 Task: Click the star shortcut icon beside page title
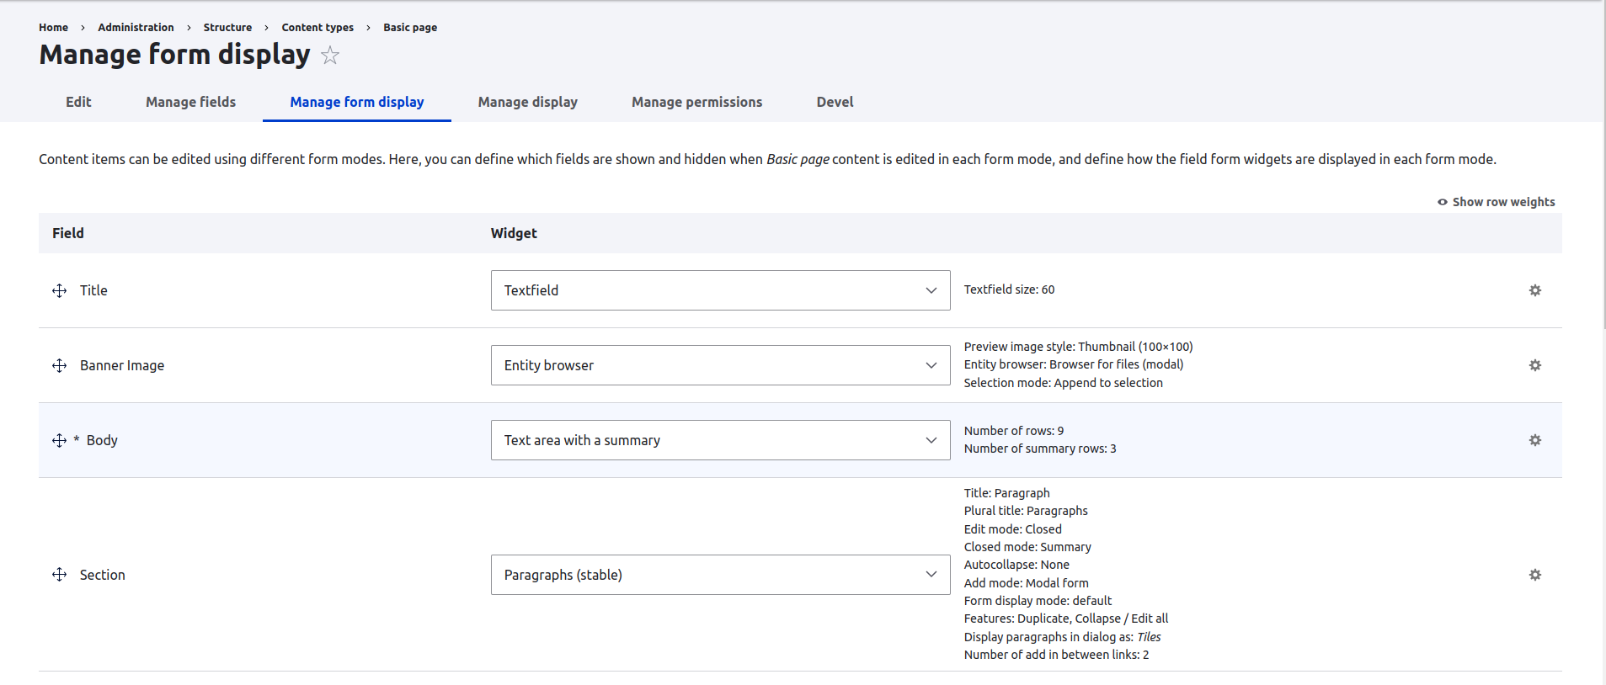click(330, 56)
